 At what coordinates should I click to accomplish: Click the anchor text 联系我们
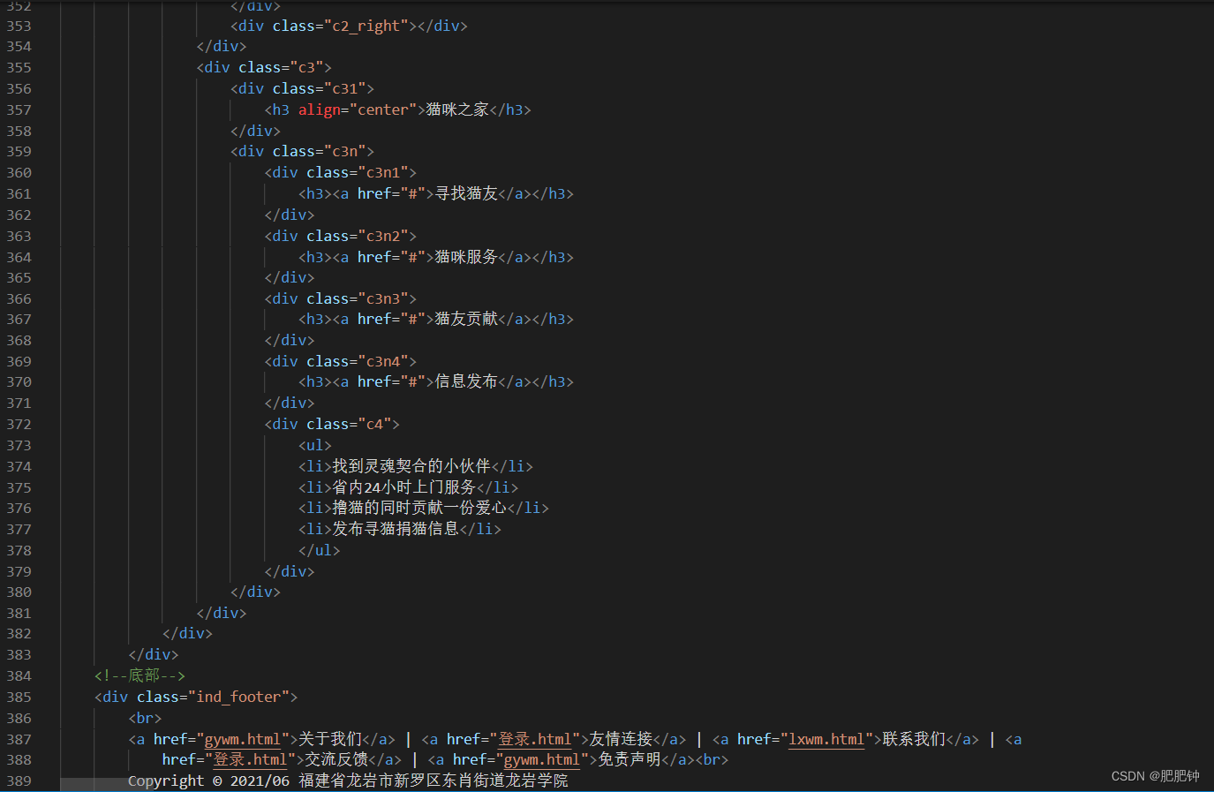tap(914, 739)
